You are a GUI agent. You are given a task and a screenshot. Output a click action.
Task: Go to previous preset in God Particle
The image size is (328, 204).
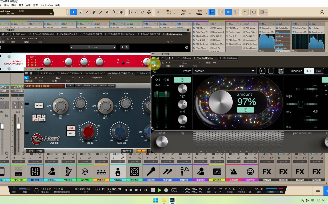(263, 71)
